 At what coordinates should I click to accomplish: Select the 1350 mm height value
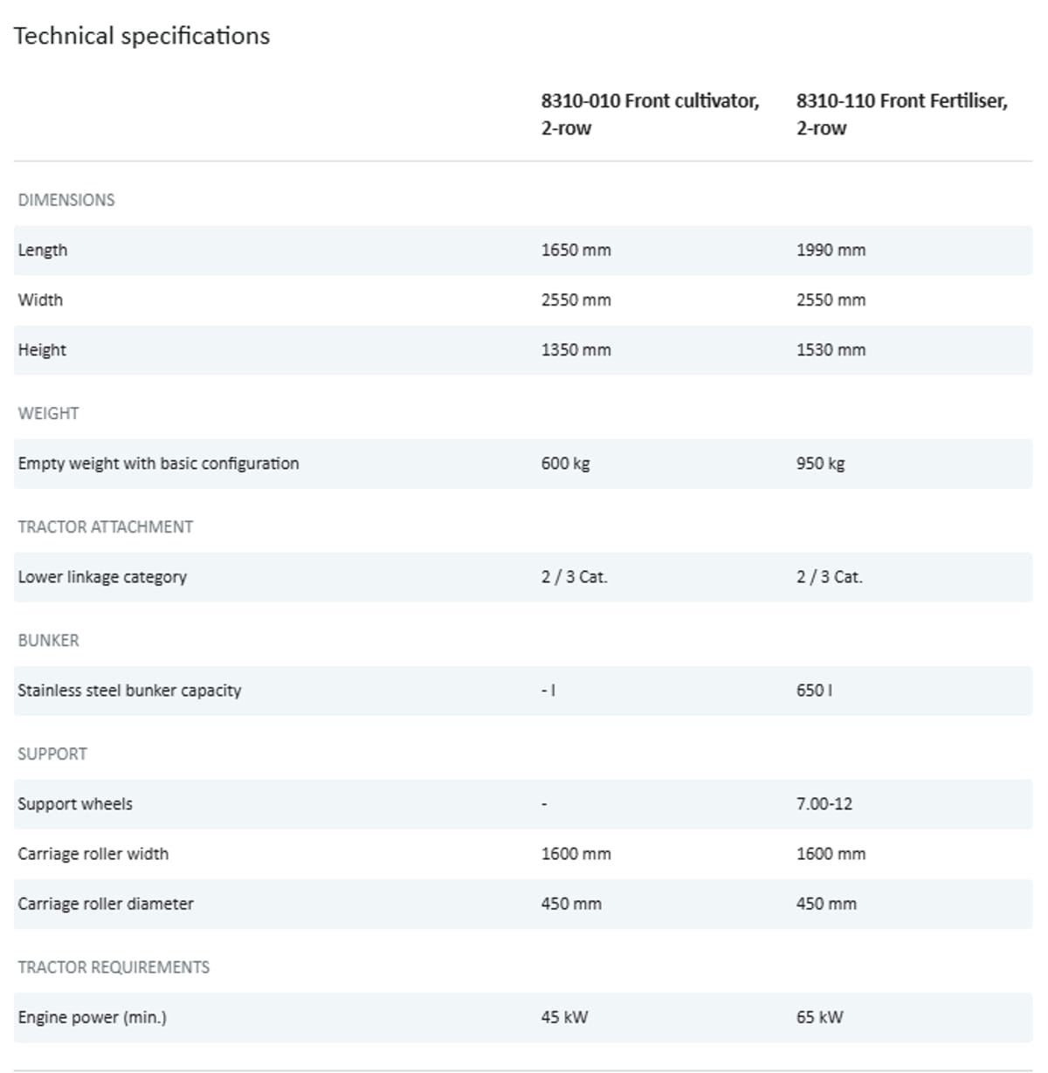tap(576, 350)
